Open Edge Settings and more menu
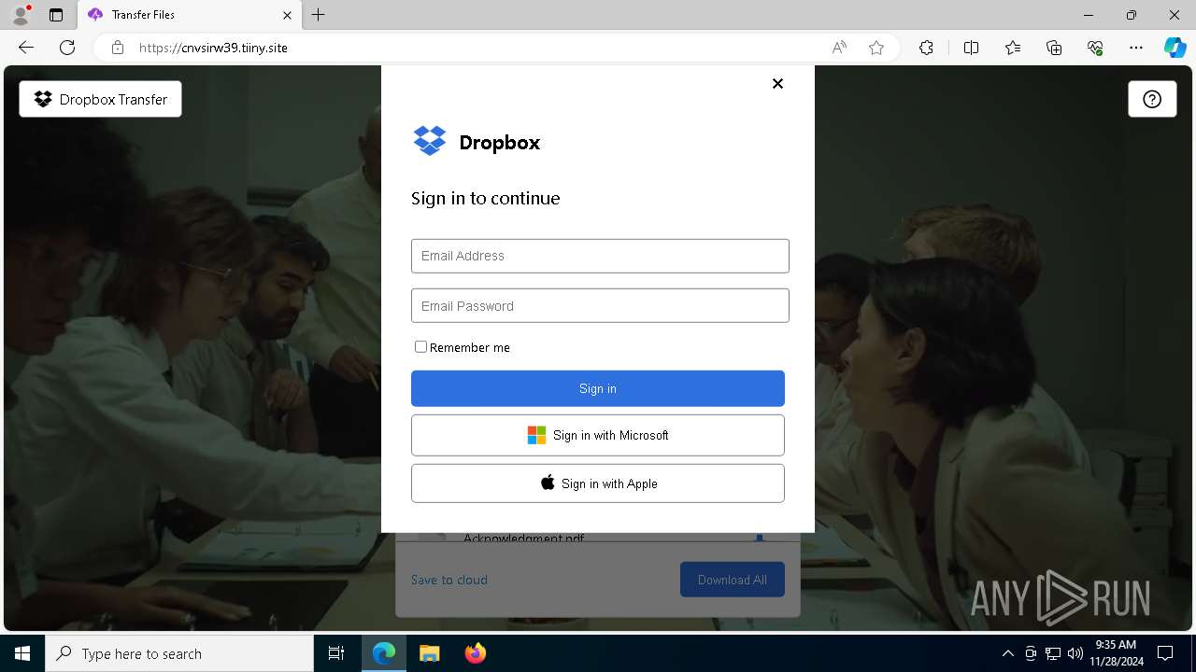Viewport: 1196px width, 672px height. coord(1136,48)
